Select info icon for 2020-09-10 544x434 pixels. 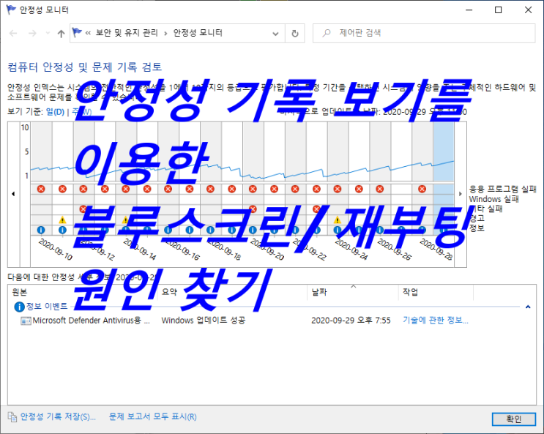(41, 230)
